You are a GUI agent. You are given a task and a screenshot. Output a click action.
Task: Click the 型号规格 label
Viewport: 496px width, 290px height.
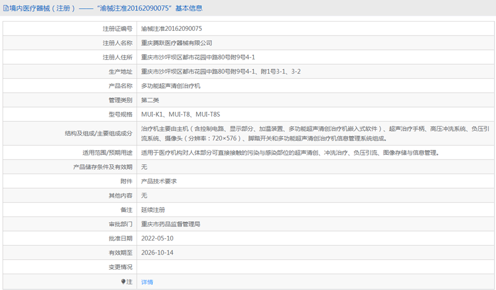point(121,114)
